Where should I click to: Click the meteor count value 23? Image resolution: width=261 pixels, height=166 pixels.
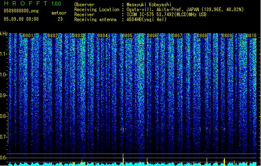(x=60, y=19)
